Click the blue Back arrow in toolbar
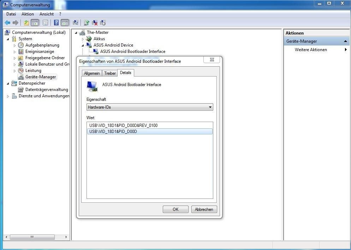Image resolution: width=351 pixels, height=250 pixels. click(x=7, y=23)
